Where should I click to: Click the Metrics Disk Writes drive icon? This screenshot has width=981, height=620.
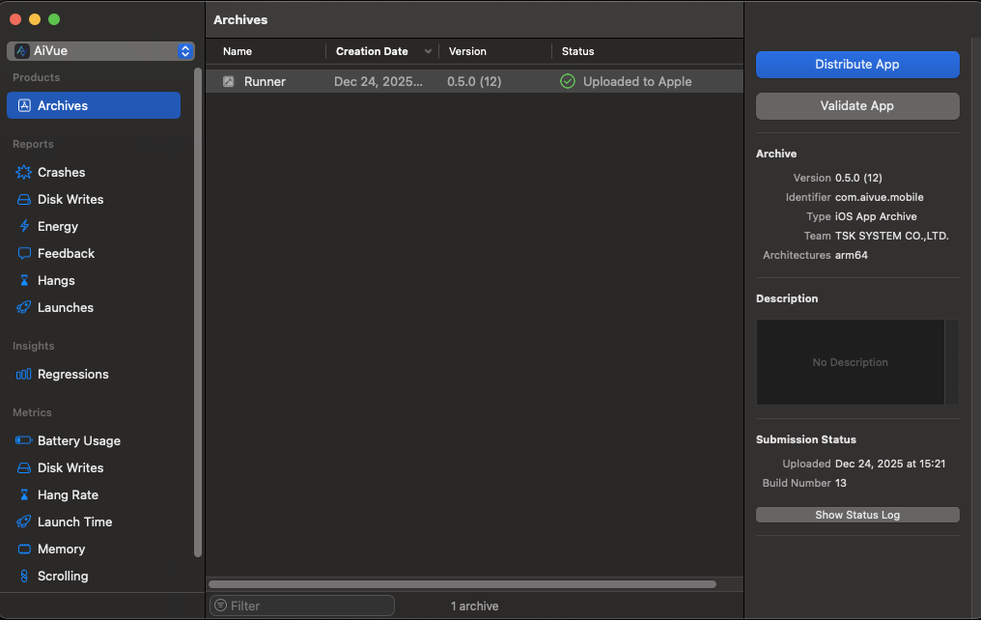(24, 468)
